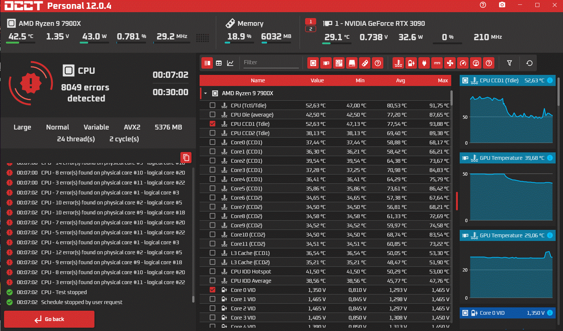The image size is (563, 331).
Task: Select GPU 2 in the GPU selector
Action: click(311, 29)
